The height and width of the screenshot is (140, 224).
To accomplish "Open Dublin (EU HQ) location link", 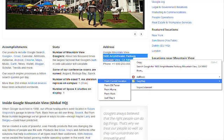I will pos(161,45).
